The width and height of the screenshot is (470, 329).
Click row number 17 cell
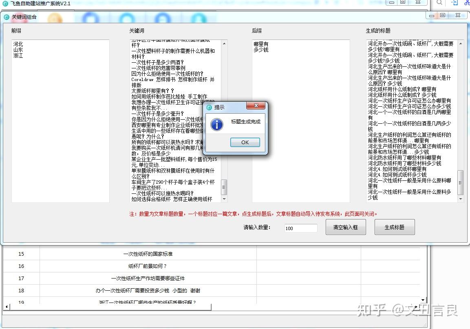point(21,279)
